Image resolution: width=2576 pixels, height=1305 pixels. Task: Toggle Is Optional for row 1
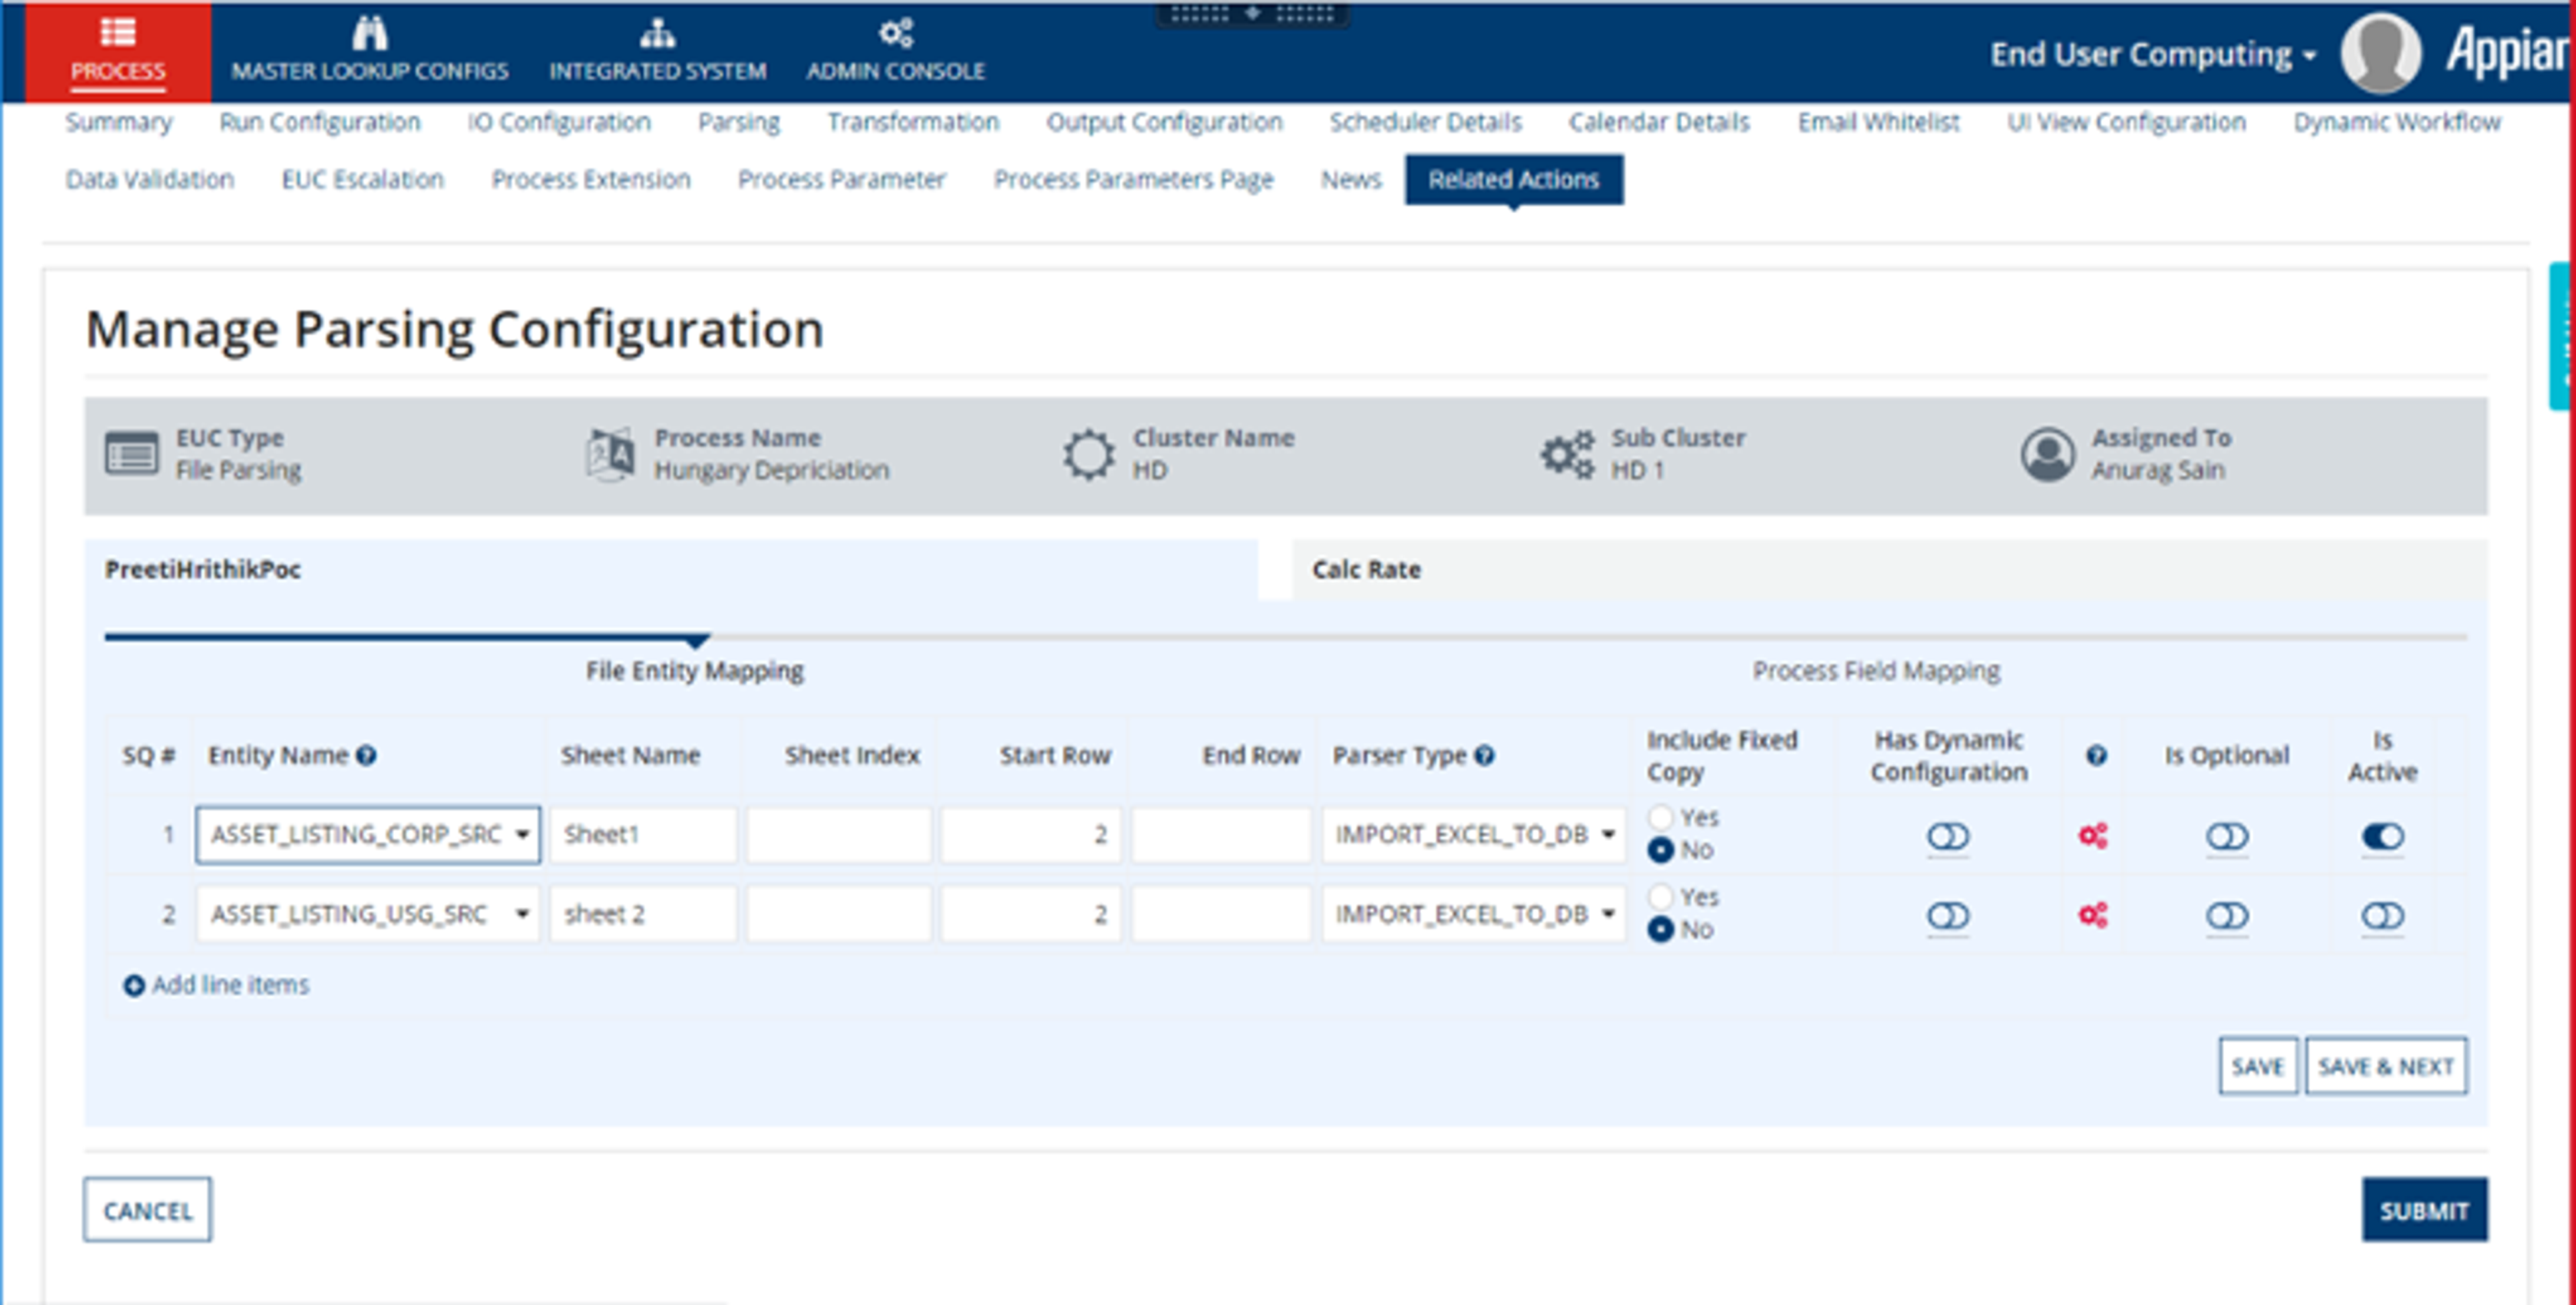click(x=2227, y=835)
